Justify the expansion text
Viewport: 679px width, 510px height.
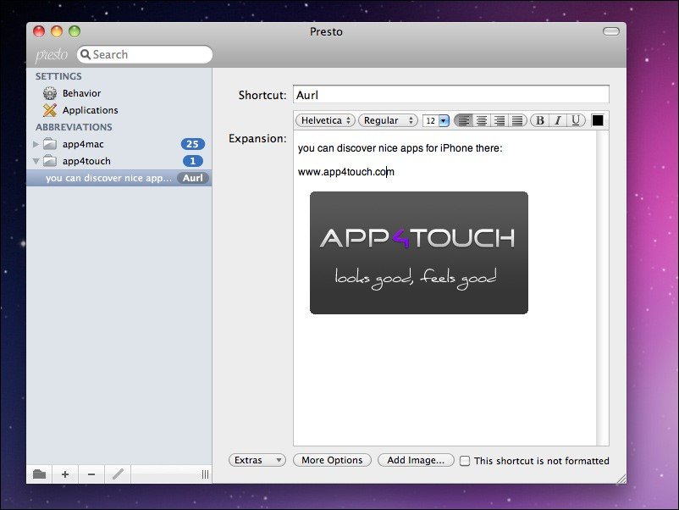[517, 120]
